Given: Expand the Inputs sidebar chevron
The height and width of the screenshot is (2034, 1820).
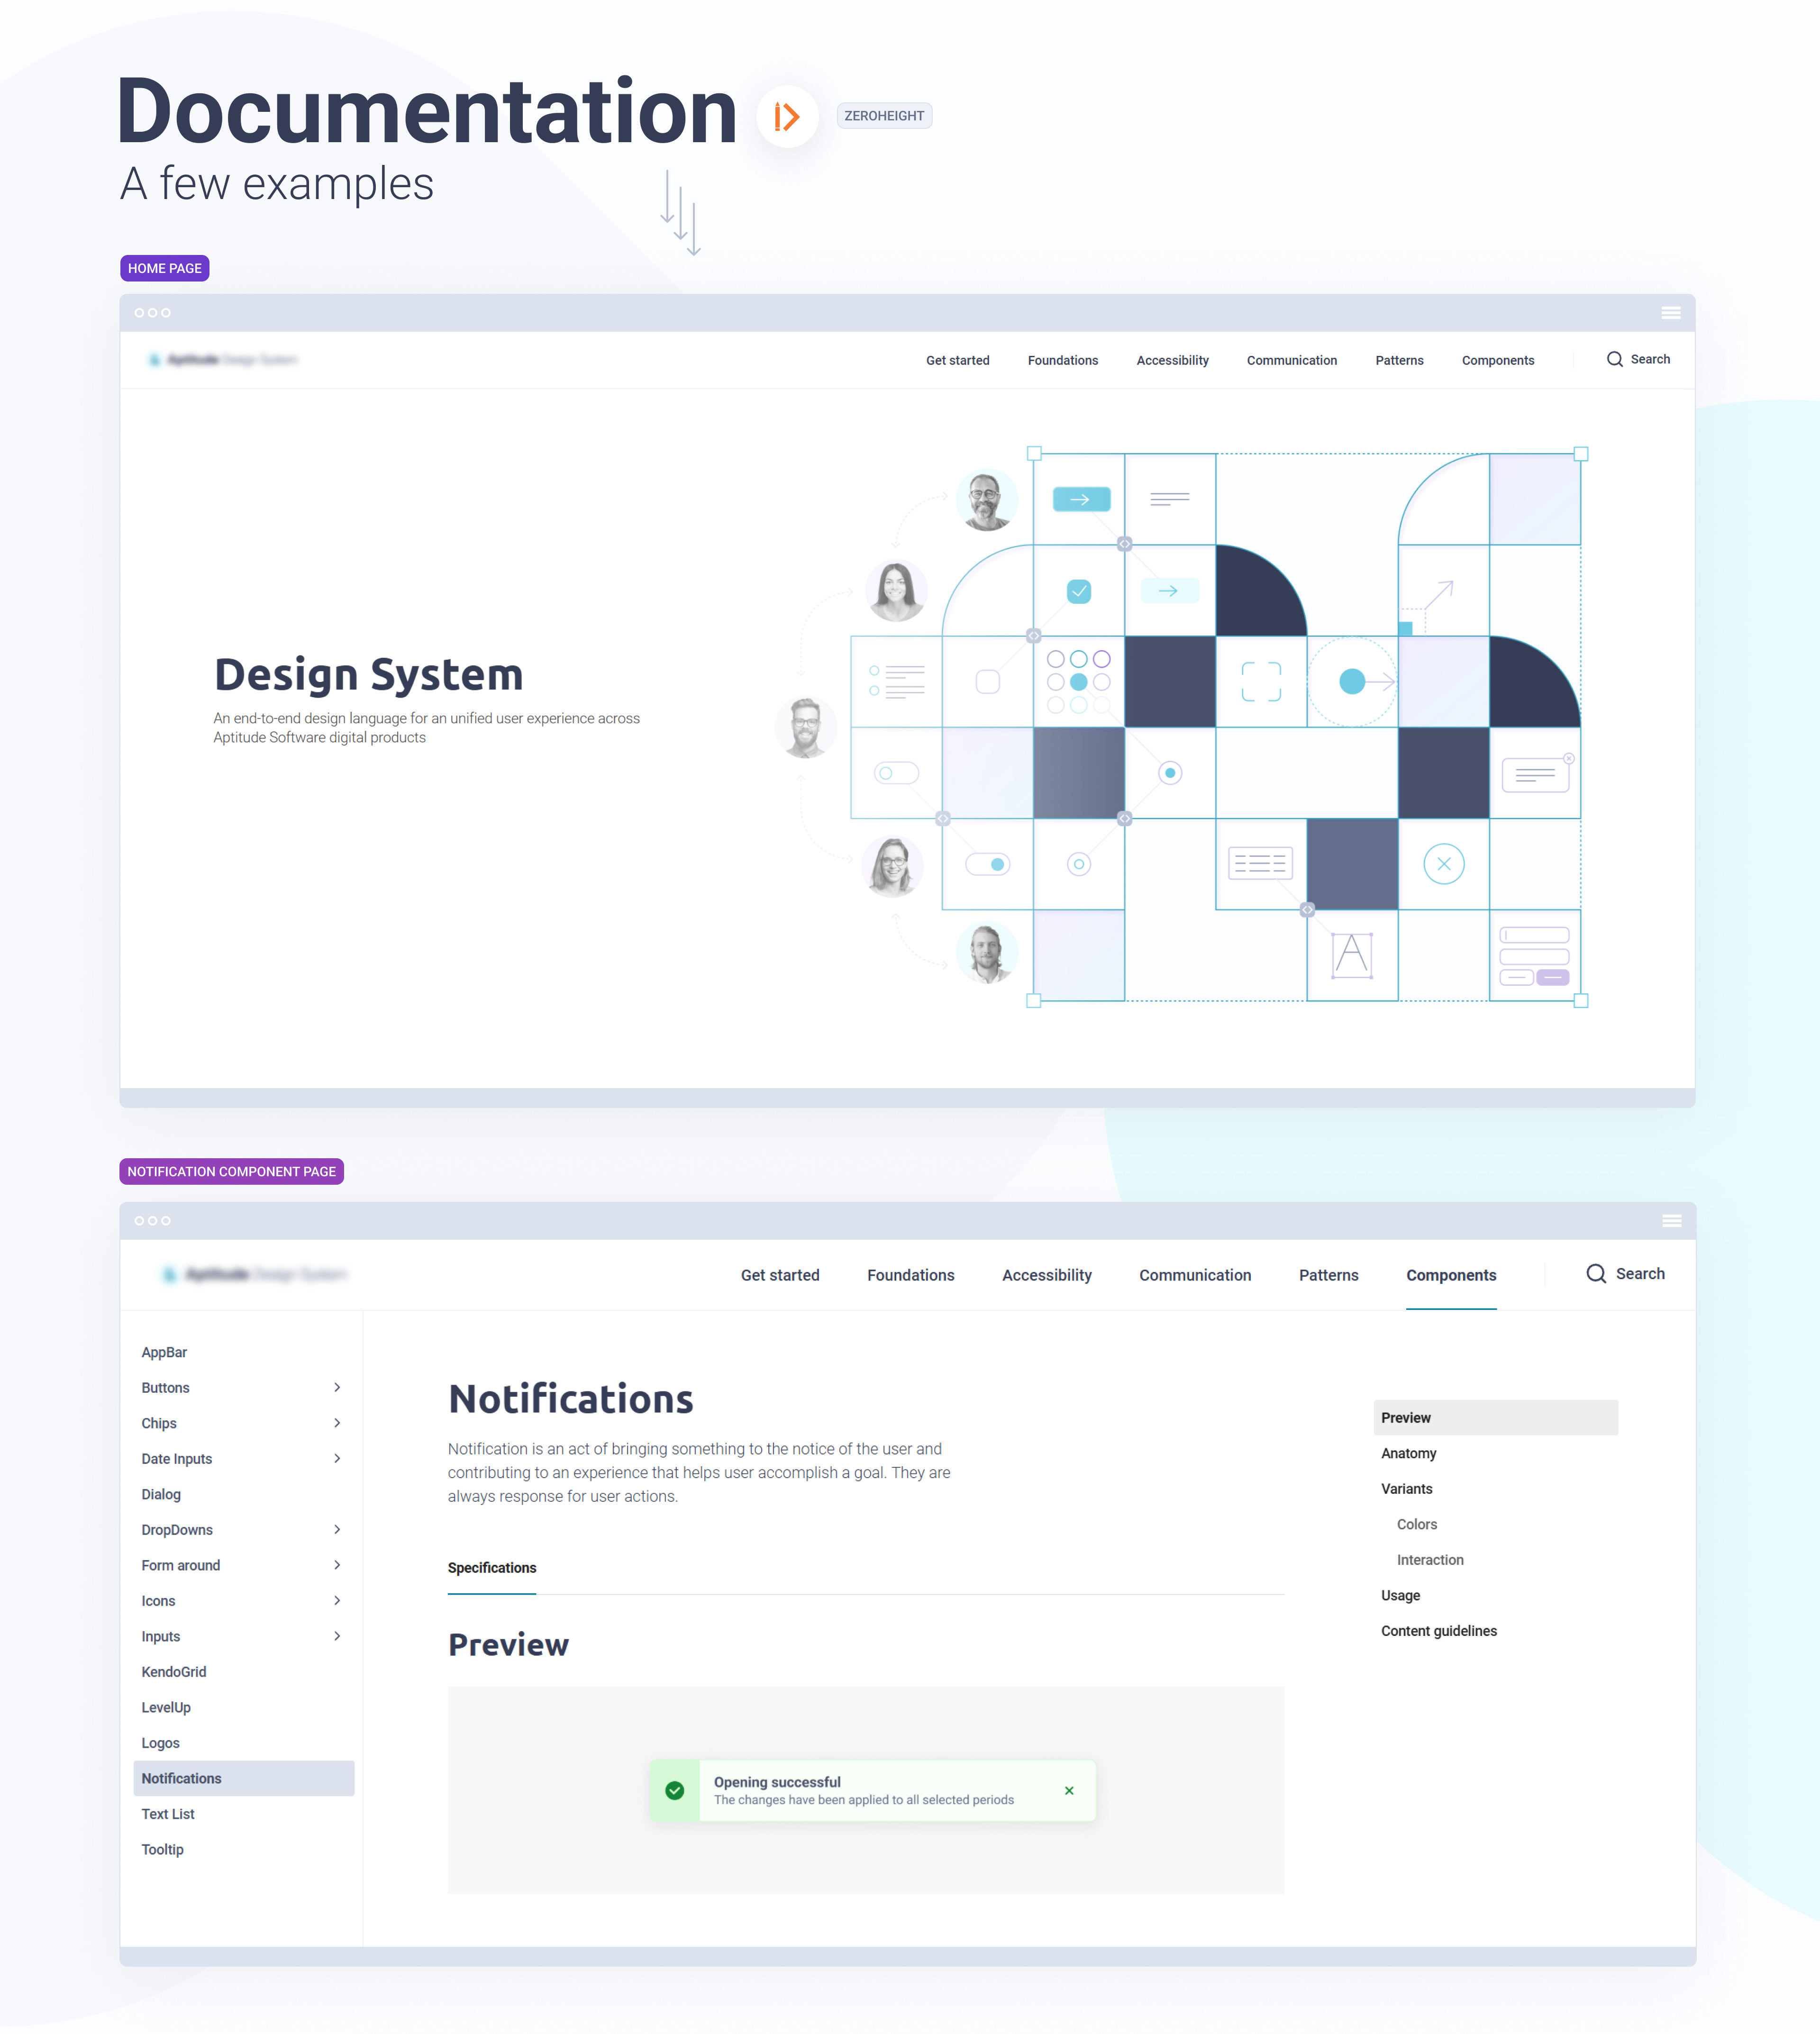Looking at the screenshot, I should tap(337, 1636).
